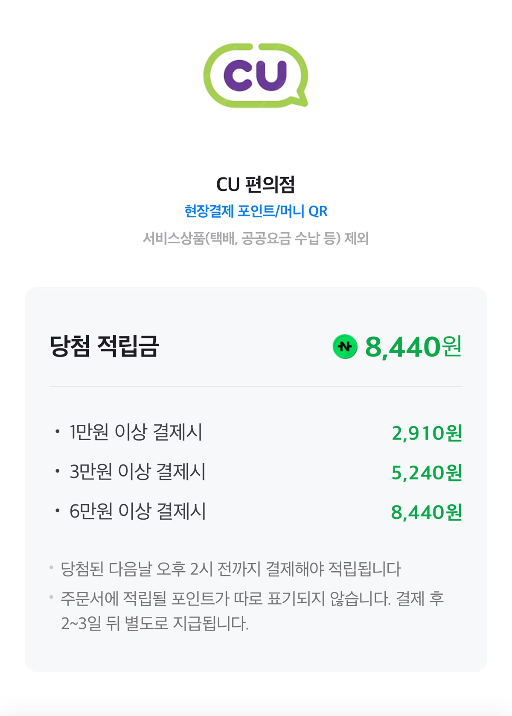Screen dimensions: 512x716
Task: Select the 3만원 이상 결제시 row
Action: 137,472
